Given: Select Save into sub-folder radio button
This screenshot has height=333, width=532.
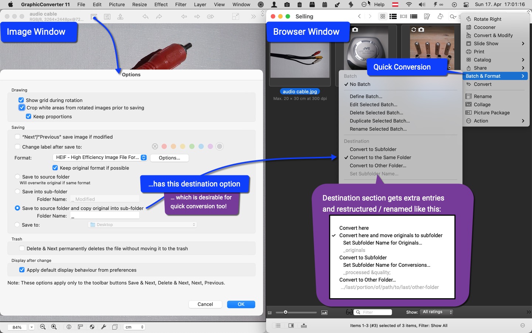Looking at the screenshot, I should [x=17, y=191].
